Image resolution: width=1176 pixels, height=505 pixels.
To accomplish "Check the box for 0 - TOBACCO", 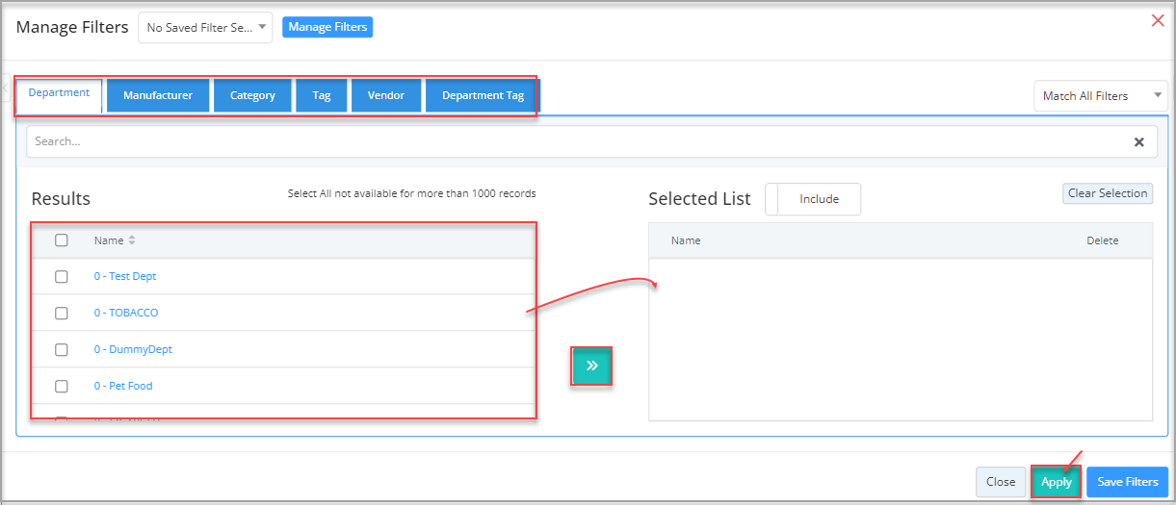I will pos(62,314).
